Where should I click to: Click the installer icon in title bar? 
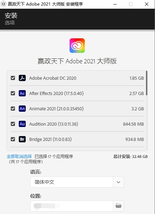coord(3,4)
